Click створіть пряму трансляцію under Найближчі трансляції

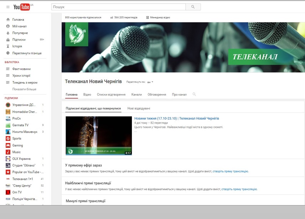click(x=239, y=189)
